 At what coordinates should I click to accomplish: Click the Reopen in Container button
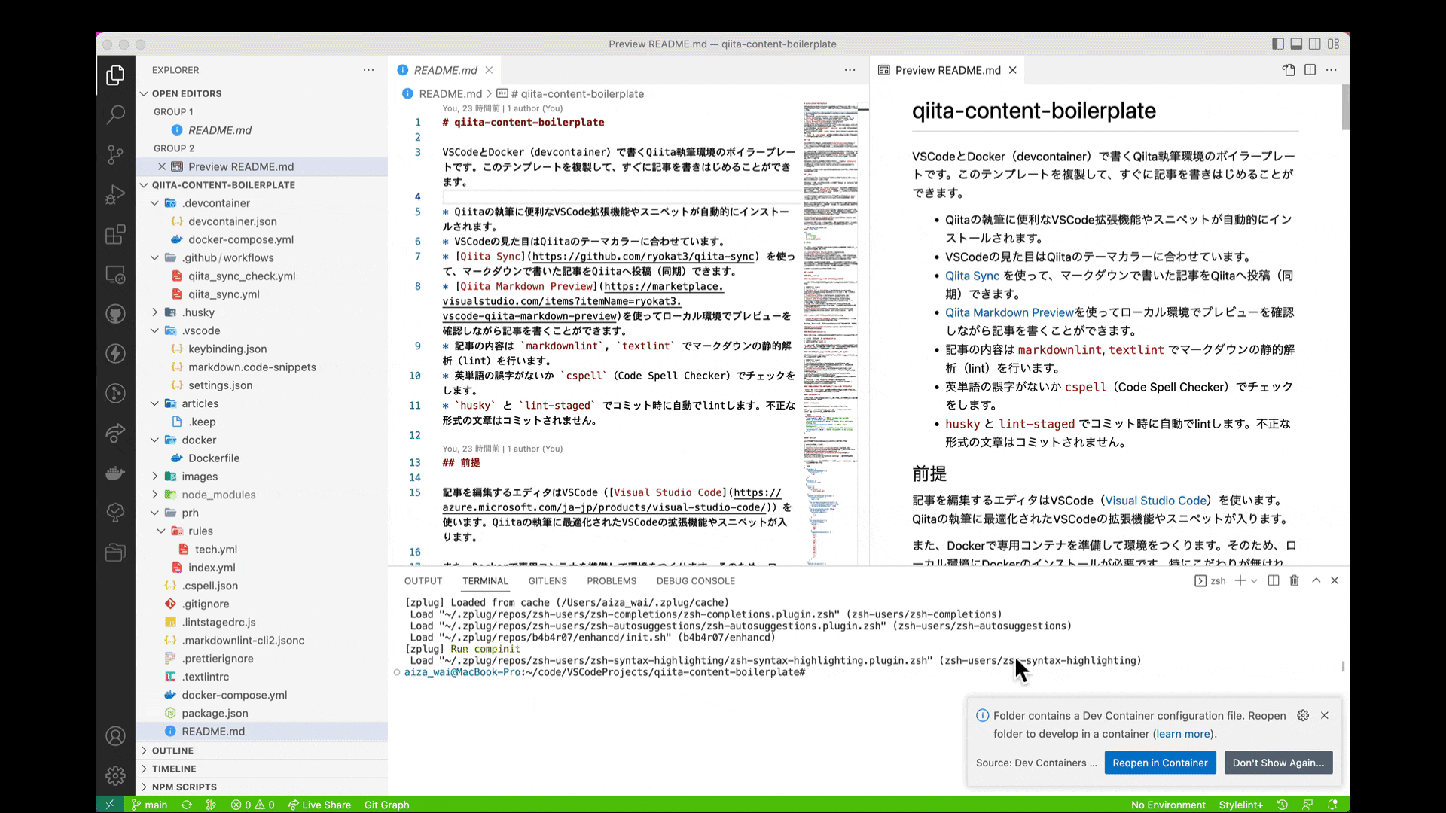coord(1160,763)
